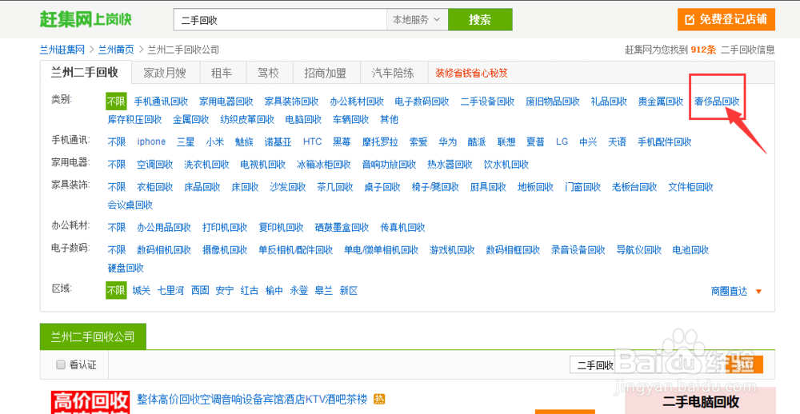Select iphone under 手机通讯
The image size is (800, 414).
click(x=151, y=141)
